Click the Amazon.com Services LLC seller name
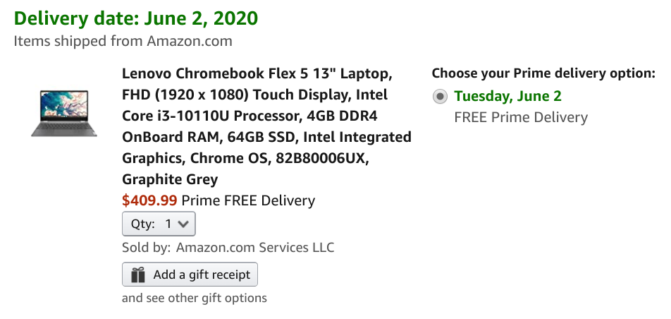 tap(255, 248)
